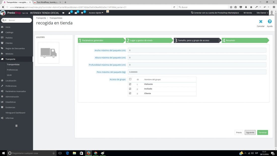Open the Estadísticas sidebar section
The height and width of the screenshot is (156, 277).
[11, 102]
